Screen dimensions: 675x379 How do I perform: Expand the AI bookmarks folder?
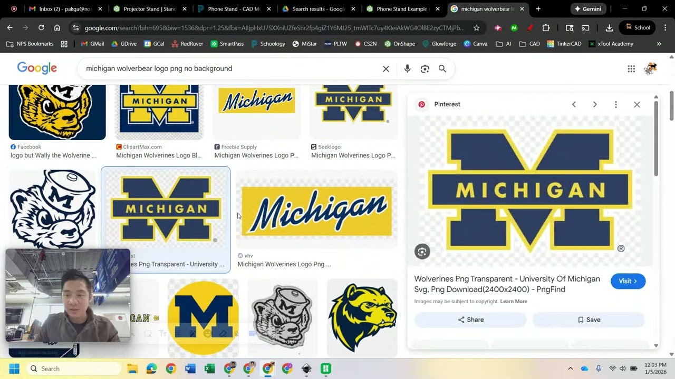click(x=503, y=44)
